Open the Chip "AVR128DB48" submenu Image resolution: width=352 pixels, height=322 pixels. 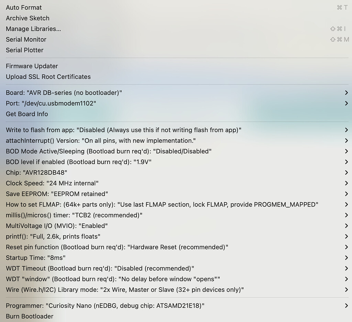[x=176, y=173]
